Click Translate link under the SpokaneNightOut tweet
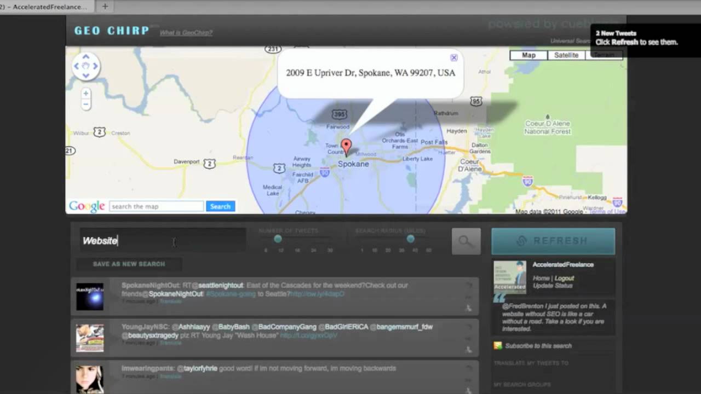The width and height of the screenshot is (701, 394). 170,302
